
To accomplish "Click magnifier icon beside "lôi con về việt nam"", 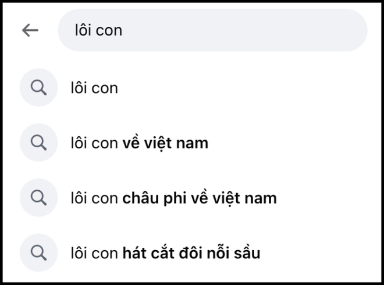I will click(39, 142).
